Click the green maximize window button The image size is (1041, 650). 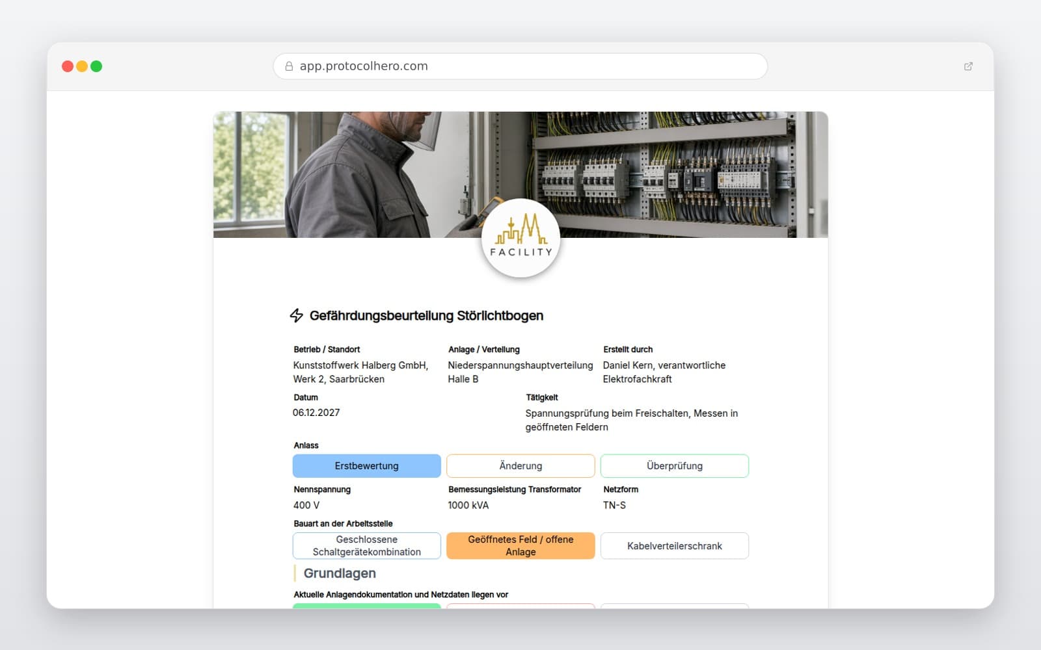[96, 66]
